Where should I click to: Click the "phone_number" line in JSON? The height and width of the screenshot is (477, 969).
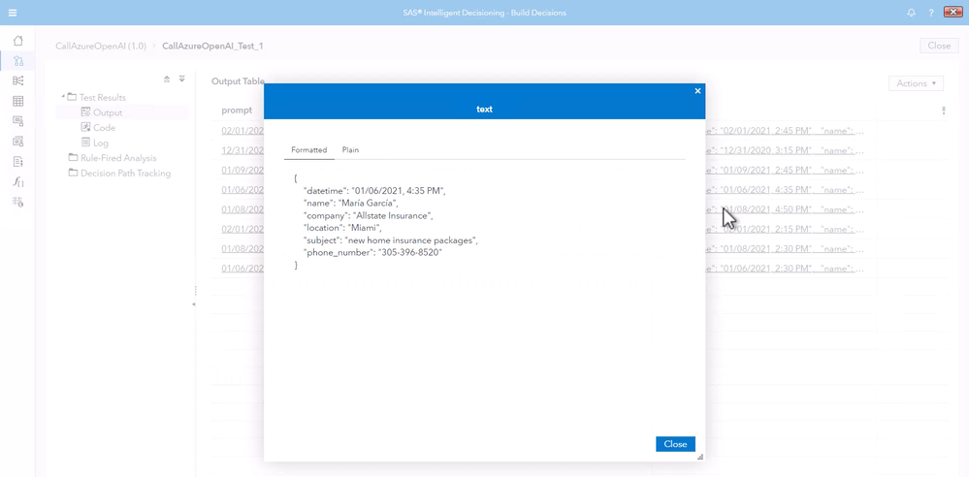pyautogui.click(x=372, y=253)
